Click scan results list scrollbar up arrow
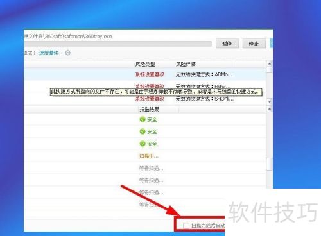The height and width of the screenshot is (236, 321). click(270, 109)
